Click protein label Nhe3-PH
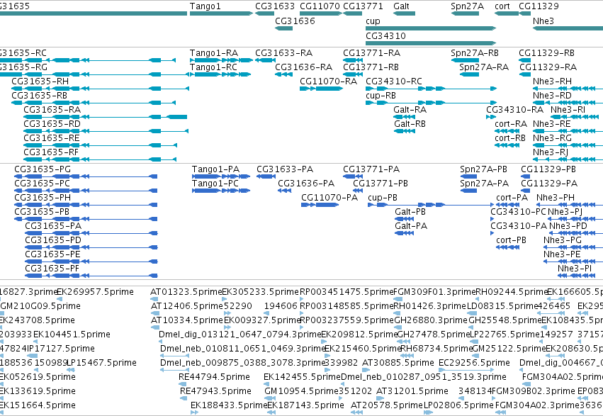Image resolution: width=603 pixels, height=416 pixels. click(556, 198)
